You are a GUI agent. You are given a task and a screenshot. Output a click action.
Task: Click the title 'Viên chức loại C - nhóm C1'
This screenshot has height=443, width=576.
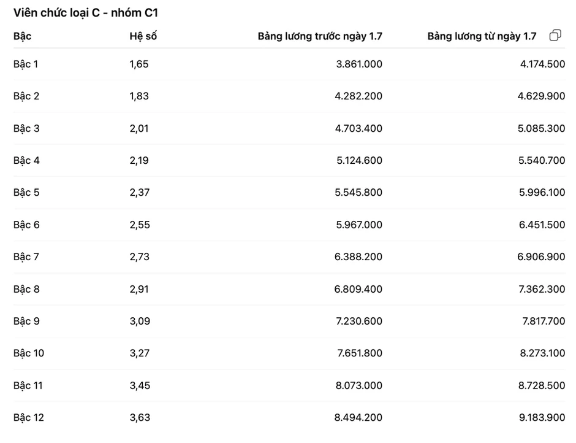[x=86, y=13]
